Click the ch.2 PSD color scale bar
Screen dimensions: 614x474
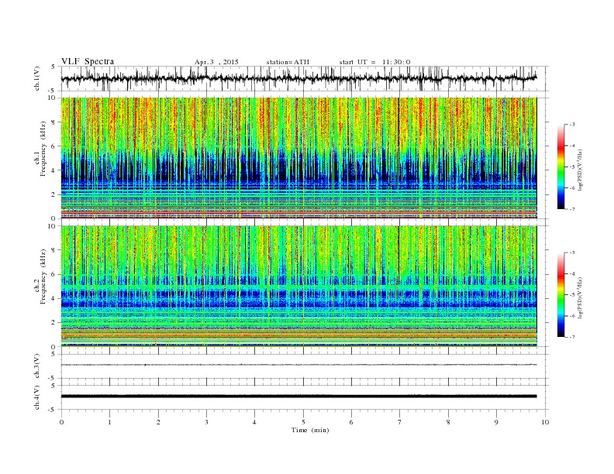coord(561,295)
